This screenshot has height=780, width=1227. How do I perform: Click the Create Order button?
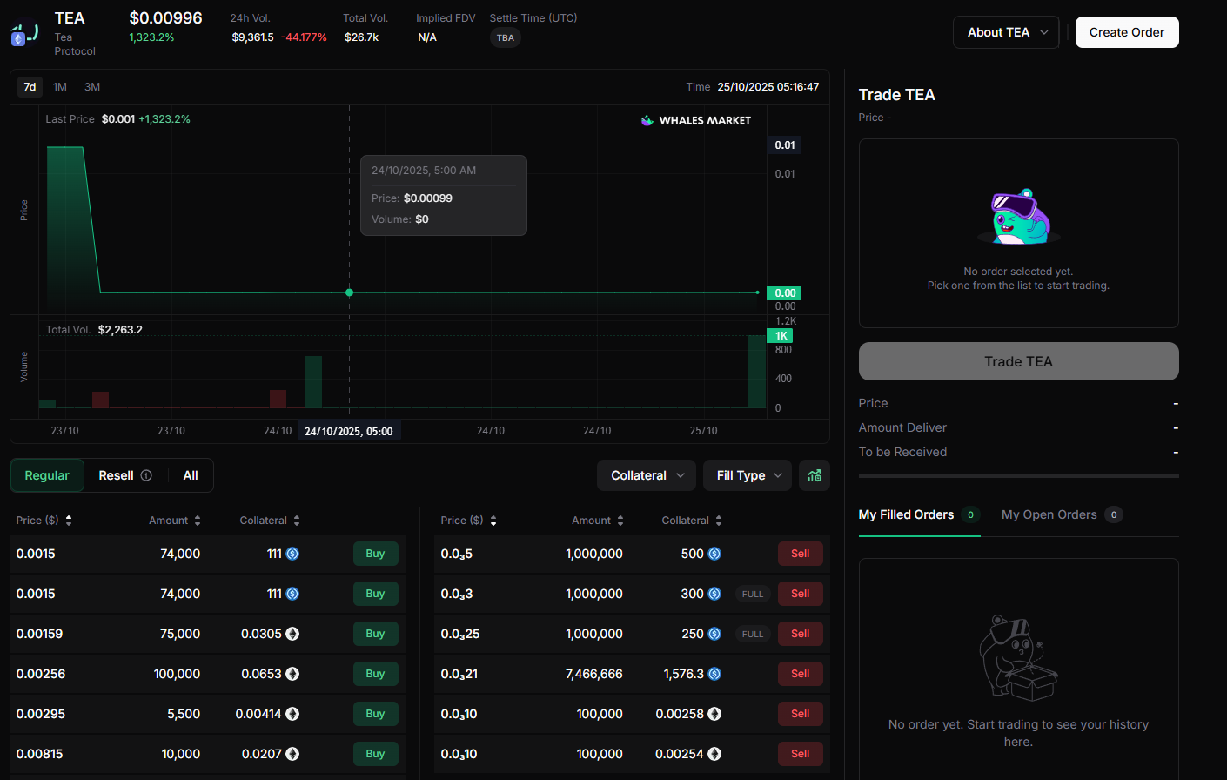point(1126,32)
